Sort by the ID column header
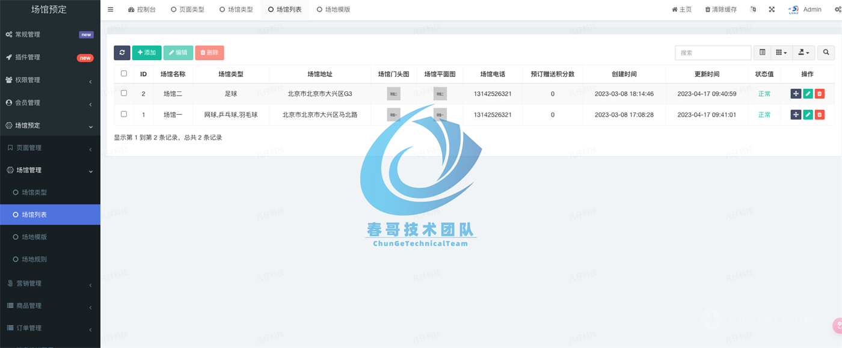842x348 pixels. (143, 74)
